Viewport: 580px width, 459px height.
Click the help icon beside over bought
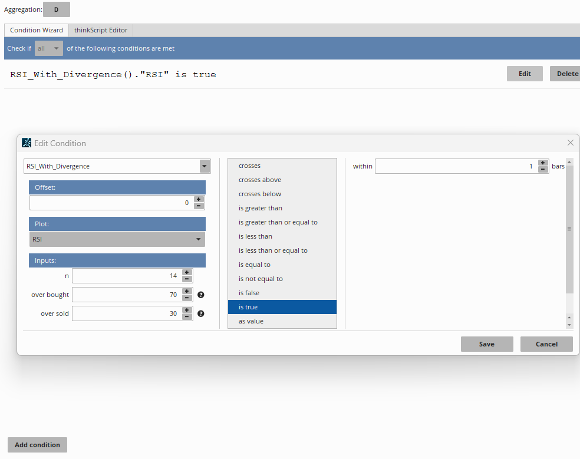coord(201,295)
